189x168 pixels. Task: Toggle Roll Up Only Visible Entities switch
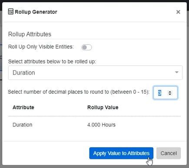[x=86, y=47]
